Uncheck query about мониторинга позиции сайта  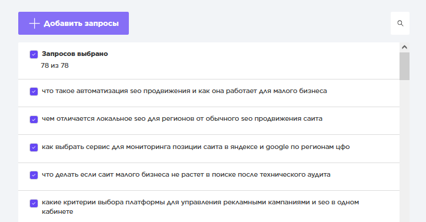34,147
